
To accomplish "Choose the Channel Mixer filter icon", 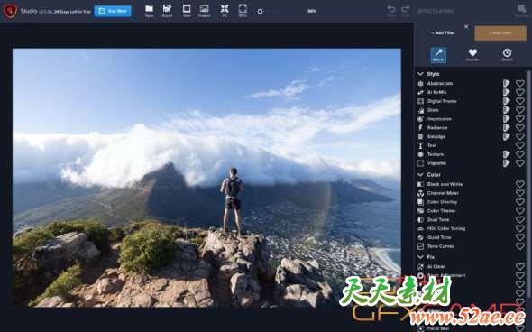I will [421, 193].
